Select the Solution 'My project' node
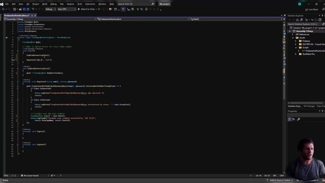This screenshot has width=325, height=183. click(x=308, y=28)
